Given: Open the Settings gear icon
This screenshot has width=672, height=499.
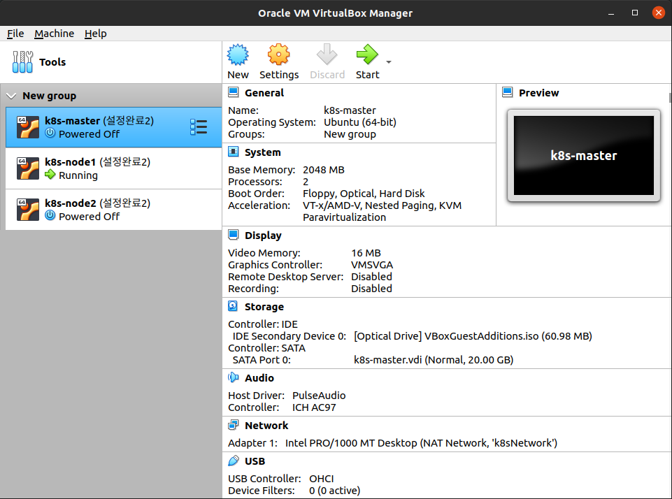Looking at the screenshot, I should (279, 55).
